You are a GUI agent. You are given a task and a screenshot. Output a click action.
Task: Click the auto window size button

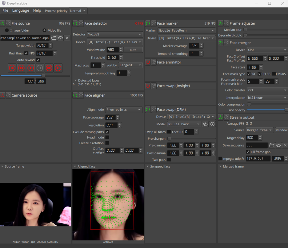pos(133,50)
